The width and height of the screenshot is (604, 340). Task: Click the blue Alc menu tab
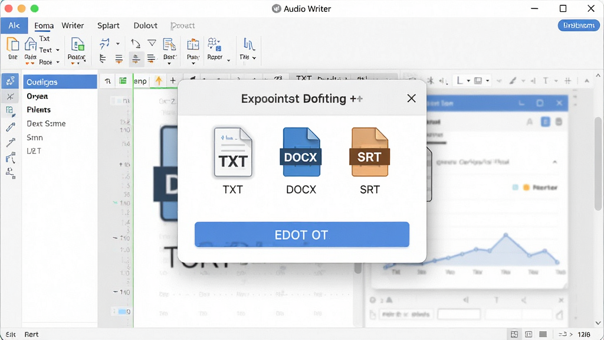[x=14, y=25]
